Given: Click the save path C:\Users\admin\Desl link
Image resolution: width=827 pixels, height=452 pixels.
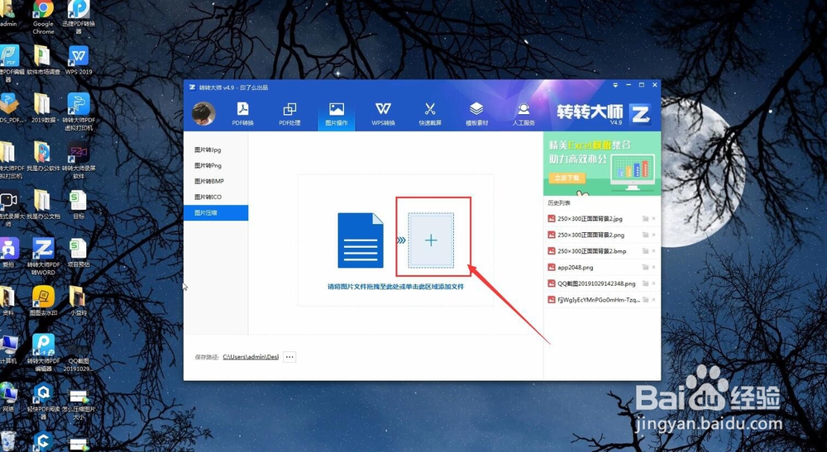Looking at the screenshot, I should click(251, 357).
